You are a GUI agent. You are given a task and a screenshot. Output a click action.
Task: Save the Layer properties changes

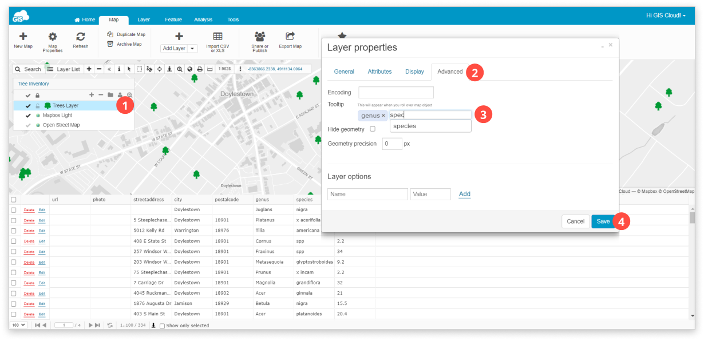603,221
